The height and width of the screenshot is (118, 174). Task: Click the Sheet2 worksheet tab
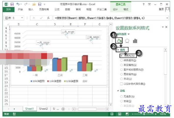point(43,109)
